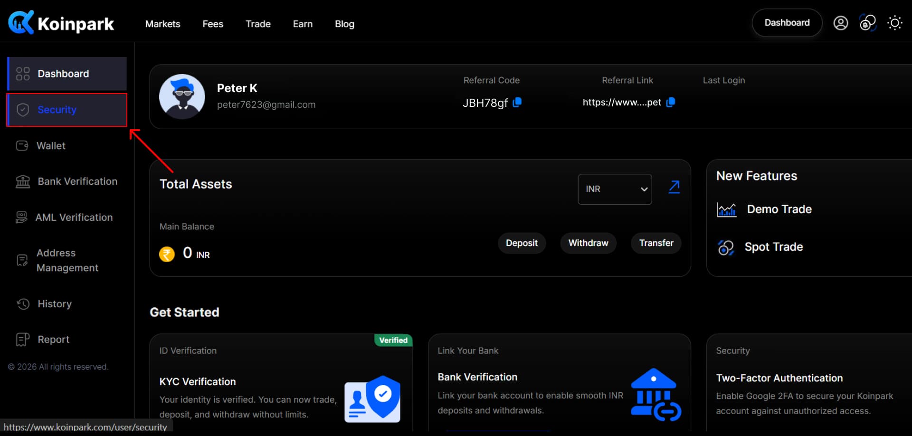Open the Blog page

point(344,24)
